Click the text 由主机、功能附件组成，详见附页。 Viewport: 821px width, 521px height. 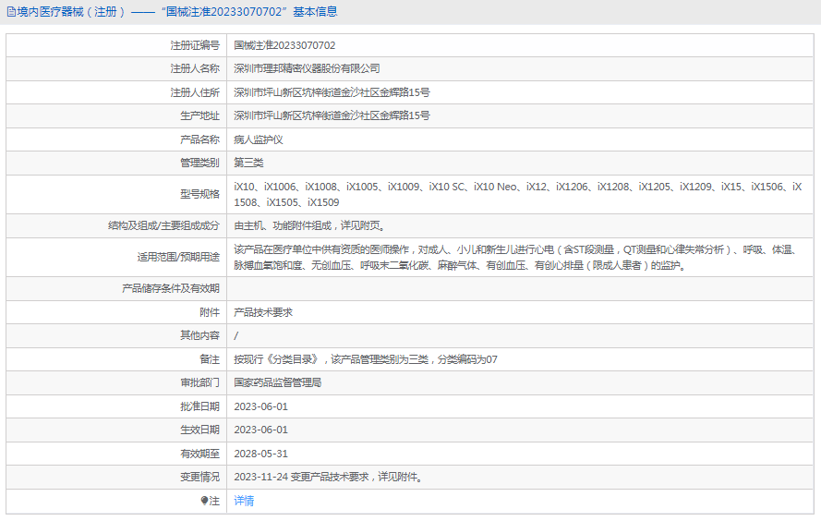pyautogui.click(x=311, y=225)
